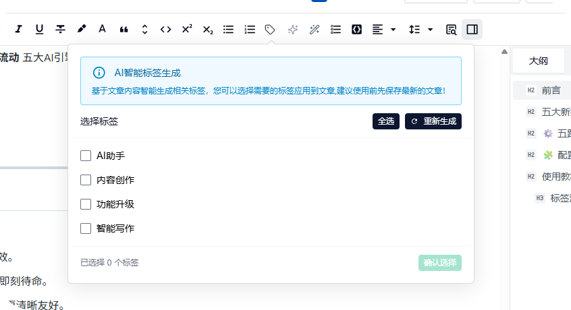The image size is (571, 310).
Task: Insert a blockquote
Action: coord(124,29)
